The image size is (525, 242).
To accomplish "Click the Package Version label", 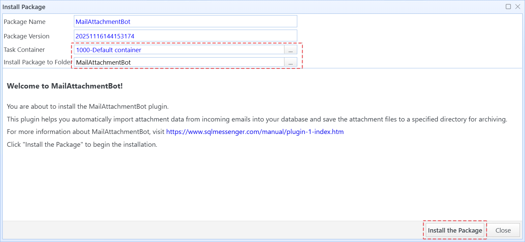I will coord(27,36).
